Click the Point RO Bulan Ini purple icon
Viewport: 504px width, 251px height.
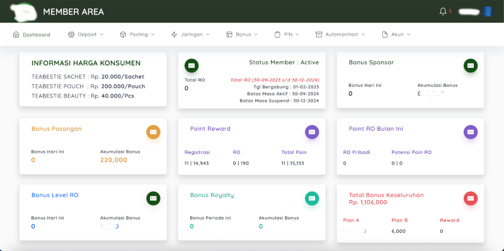pyautogui.click(x=471, y=132)
